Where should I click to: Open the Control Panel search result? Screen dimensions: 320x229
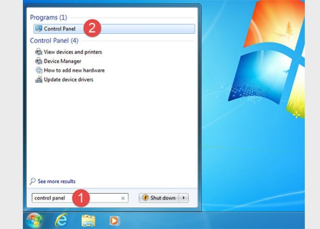pos(59,29)
